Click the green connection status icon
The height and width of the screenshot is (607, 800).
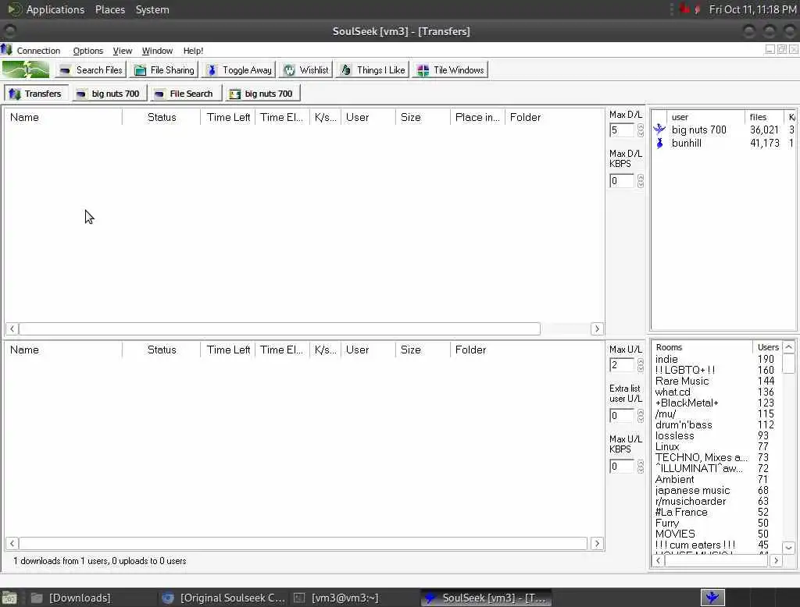(x=26, y=69)
